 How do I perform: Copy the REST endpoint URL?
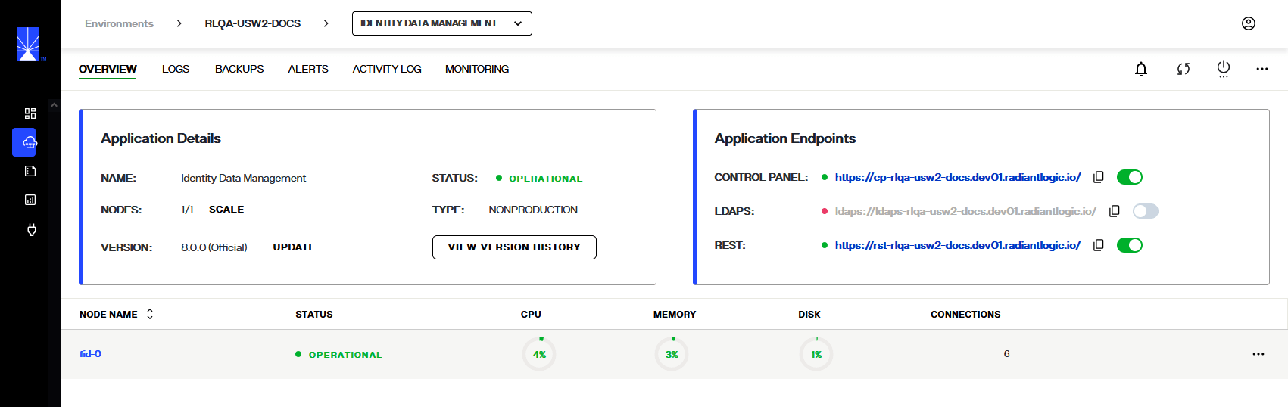pyautogui.click(x=1099, y=245)
